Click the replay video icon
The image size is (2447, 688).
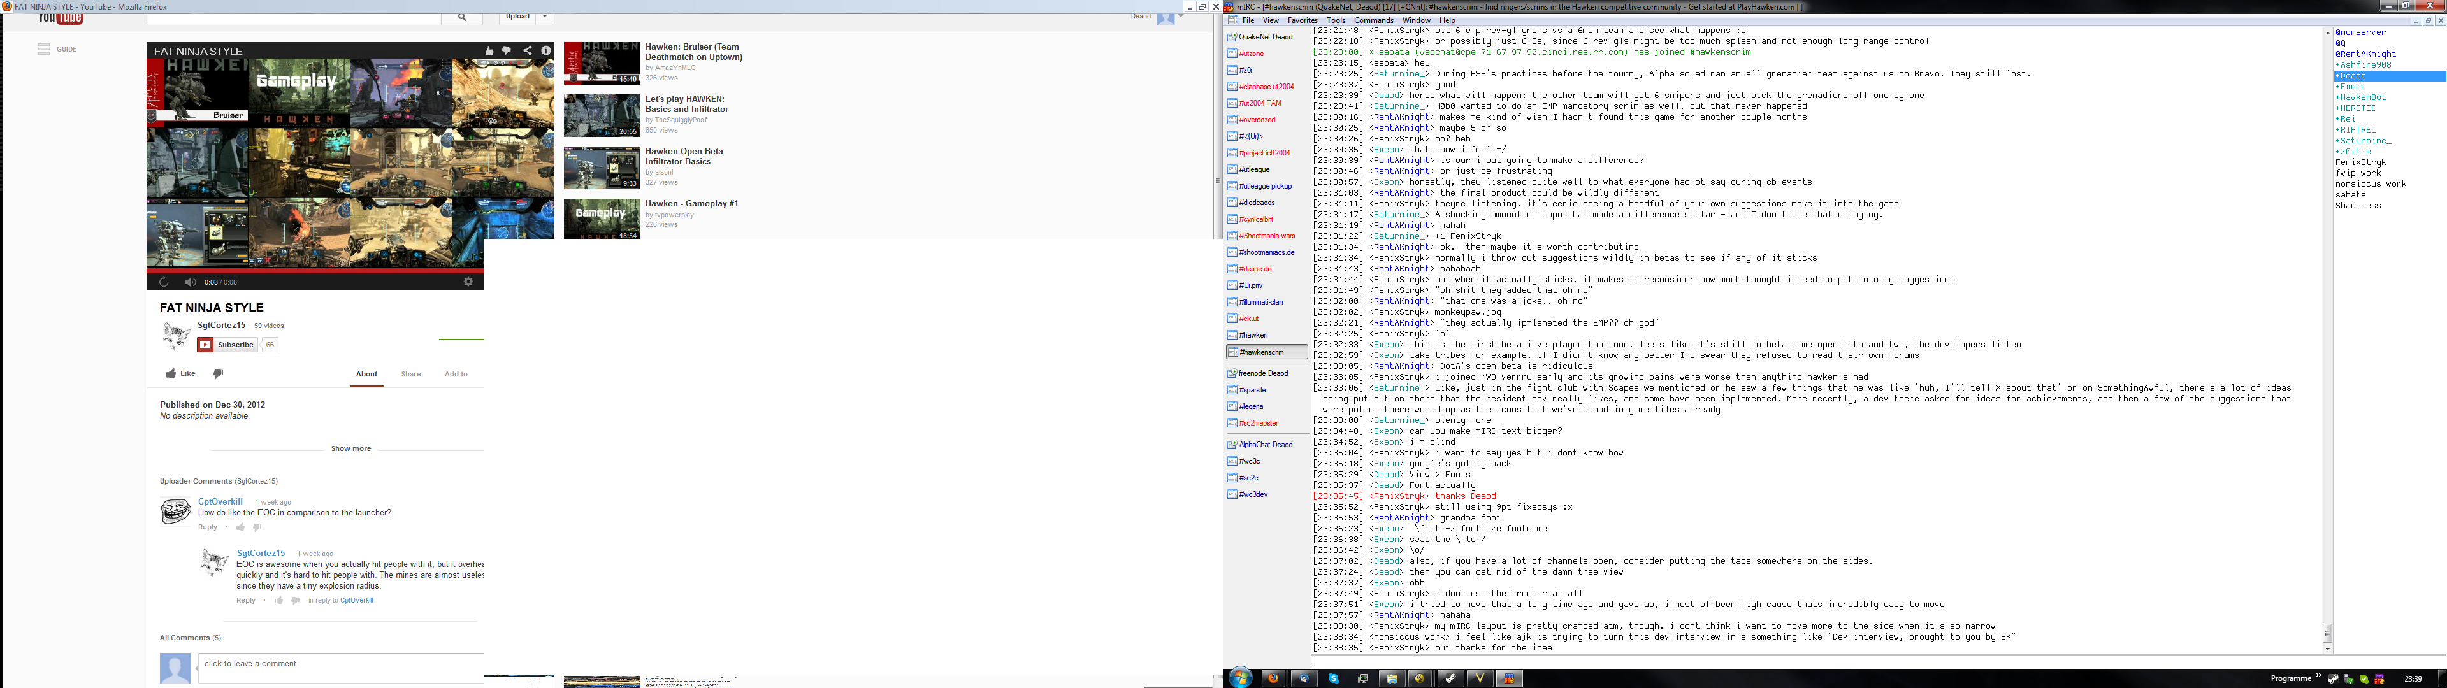[x=163, y=282]
